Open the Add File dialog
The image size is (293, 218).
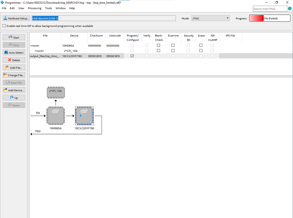click(x=14, y=68)
